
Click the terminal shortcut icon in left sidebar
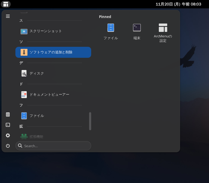[x=8, y=125]
